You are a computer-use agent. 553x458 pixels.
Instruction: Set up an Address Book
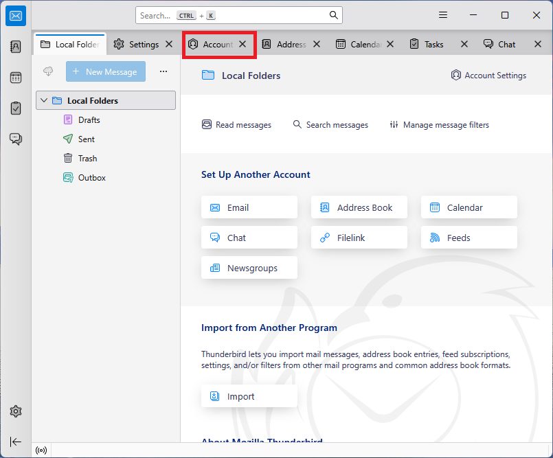point(359,207)
